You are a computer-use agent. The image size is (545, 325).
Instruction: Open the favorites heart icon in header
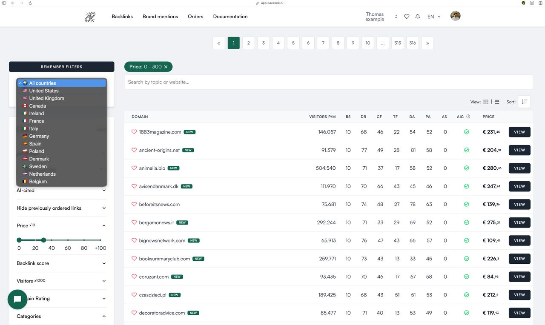coord(407,17)
